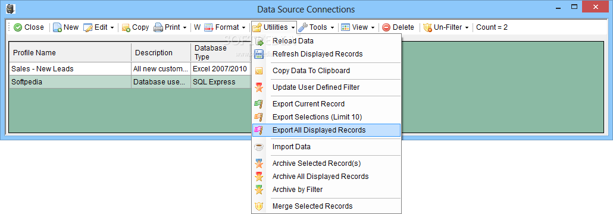Click the Close label in toolbar
The image size is (613, 214).
coord(34,27)
